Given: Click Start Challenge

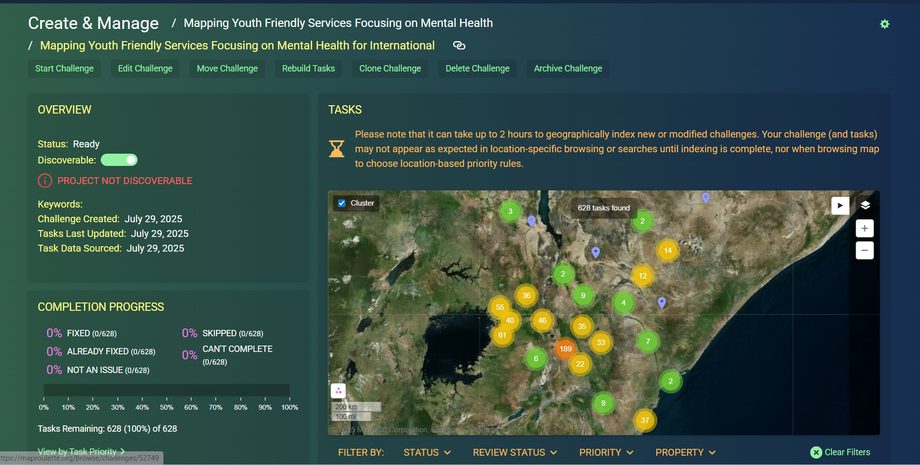Looking at the screenshot, I should point(64,69).
